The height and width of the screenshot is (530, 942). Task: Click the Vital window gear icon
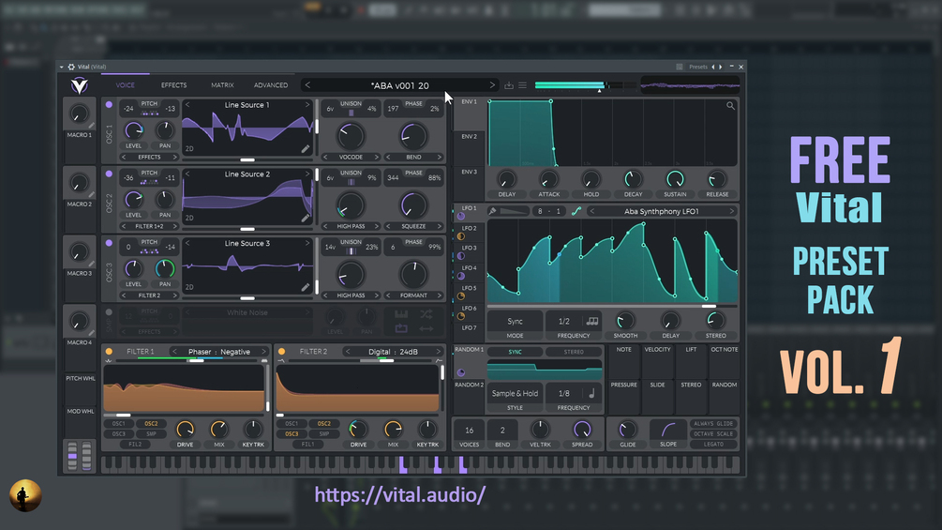point(71,67)
